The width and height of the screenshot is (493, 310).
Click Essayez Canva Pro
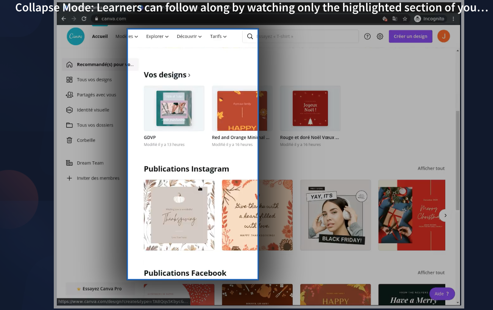pyautogui.click(x=100, y=289)
